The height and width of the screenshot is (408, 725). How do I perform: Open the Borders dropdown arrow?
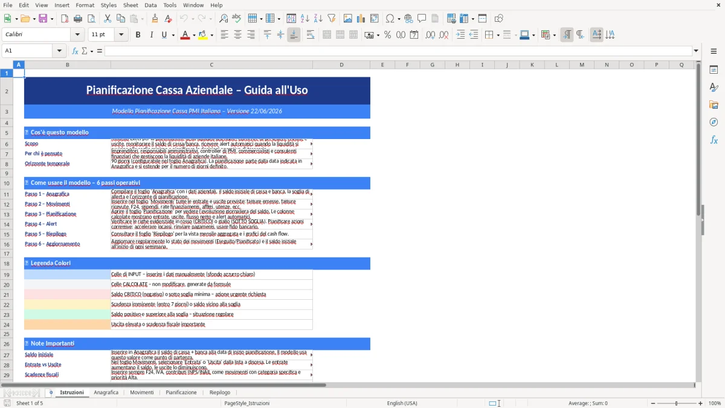[x=498, y=35]
